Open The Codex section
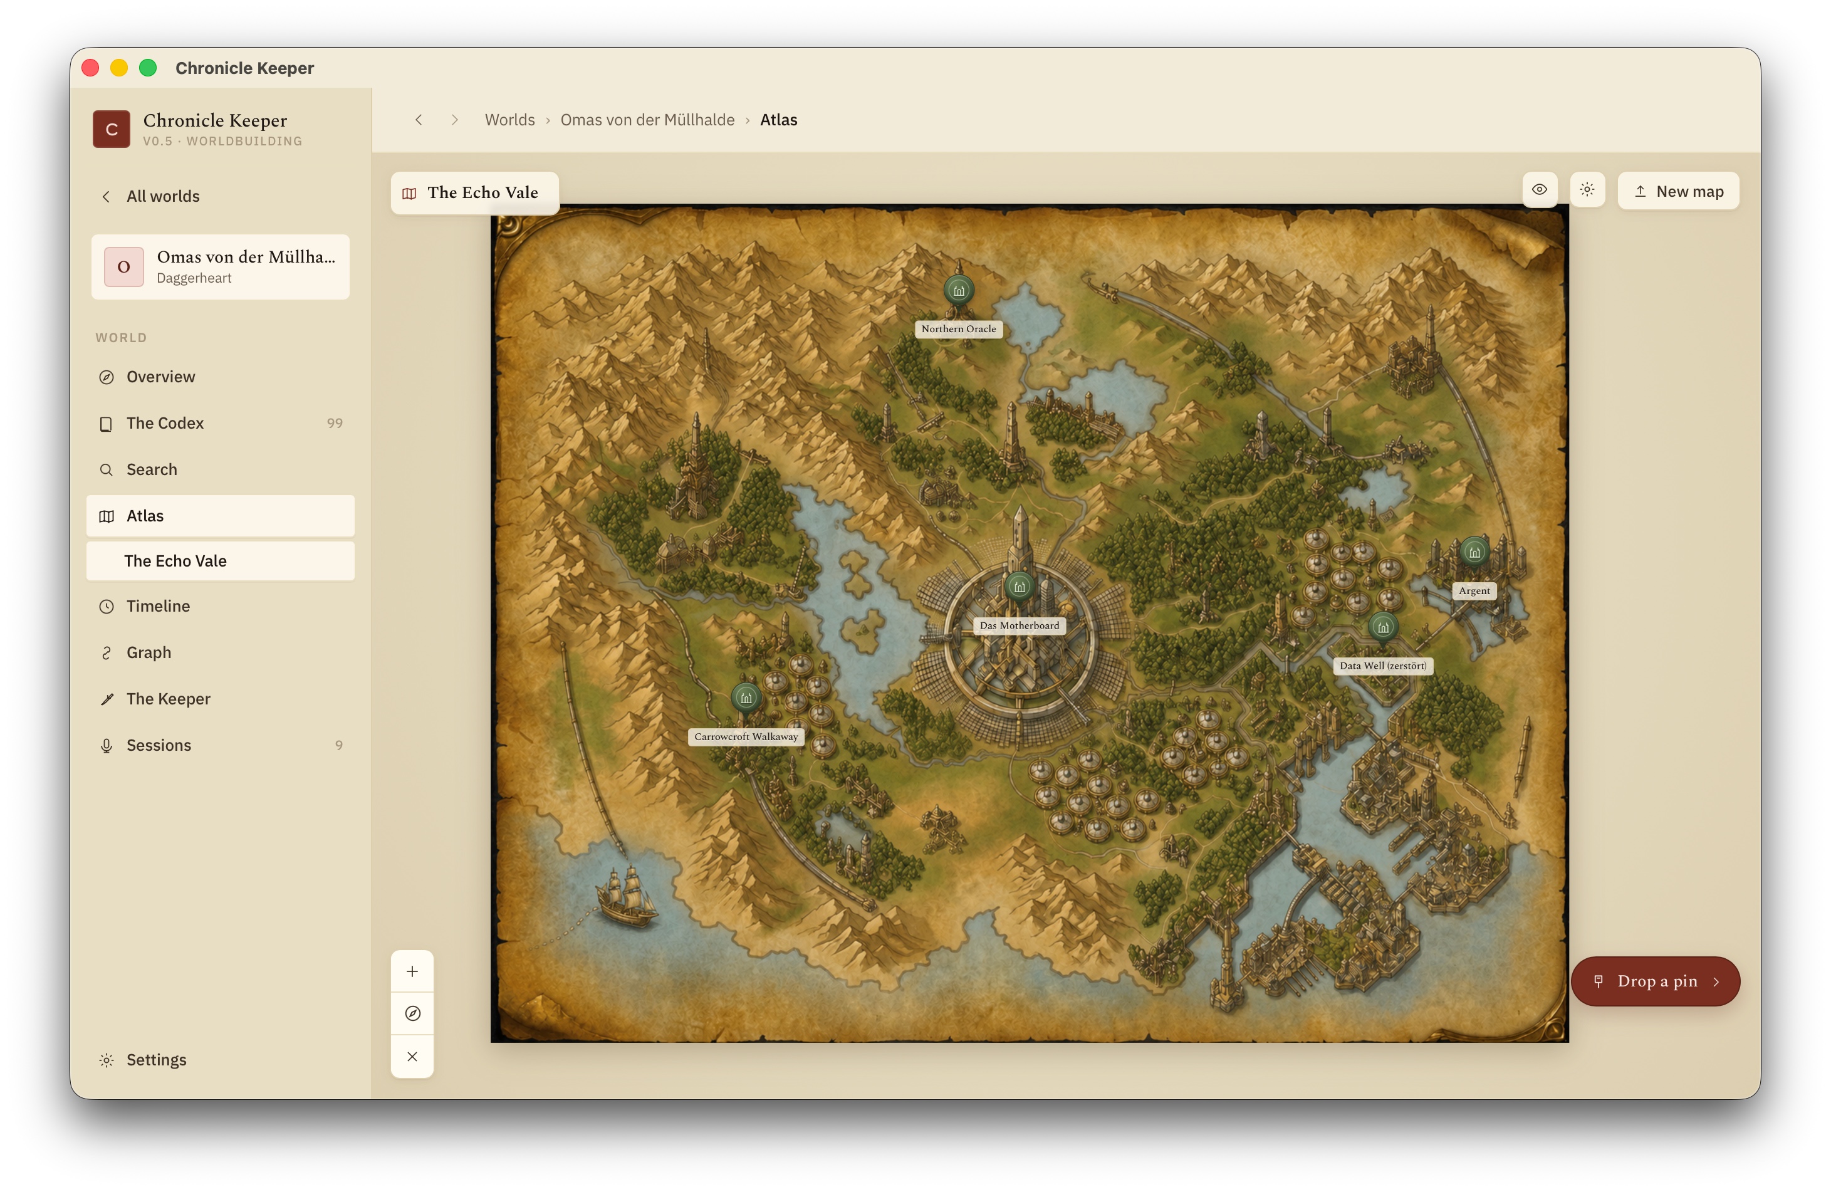Screen dimensions: 1831x1192 [x=221, y=423]
